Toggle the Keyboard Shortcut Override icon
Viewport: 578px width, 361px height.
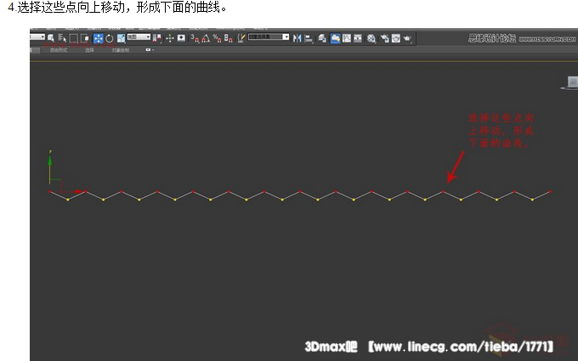[181, 37]
